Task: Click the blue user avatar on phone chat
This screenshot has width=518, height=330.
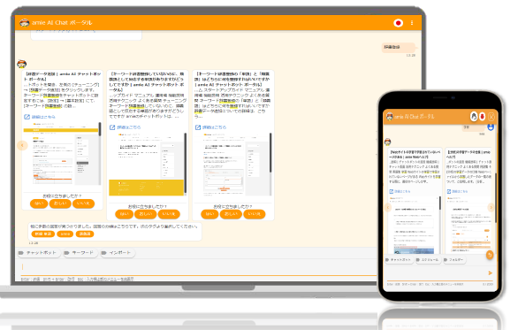Action: tap(491, 127)
